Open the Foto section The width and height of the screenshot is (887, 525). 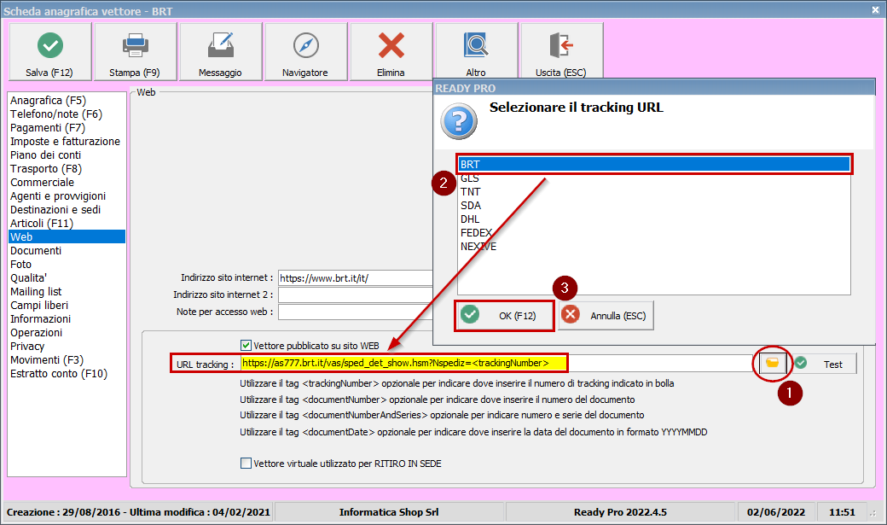[67, 264]
